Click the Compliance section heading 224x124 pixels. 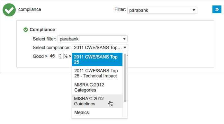click(42, 30)
